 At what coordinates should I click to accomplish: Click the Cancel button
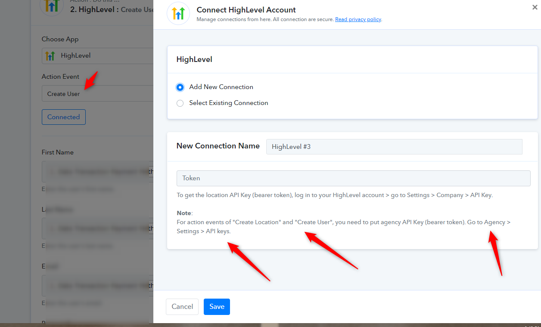coord(182,307)
